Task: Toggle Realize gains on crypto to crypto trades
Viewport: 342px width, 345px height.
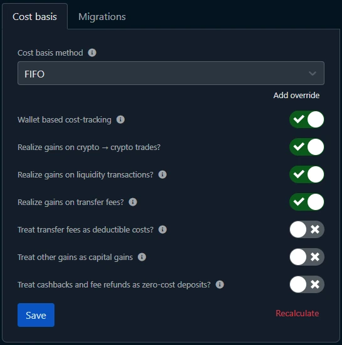Action: (307, 147)
